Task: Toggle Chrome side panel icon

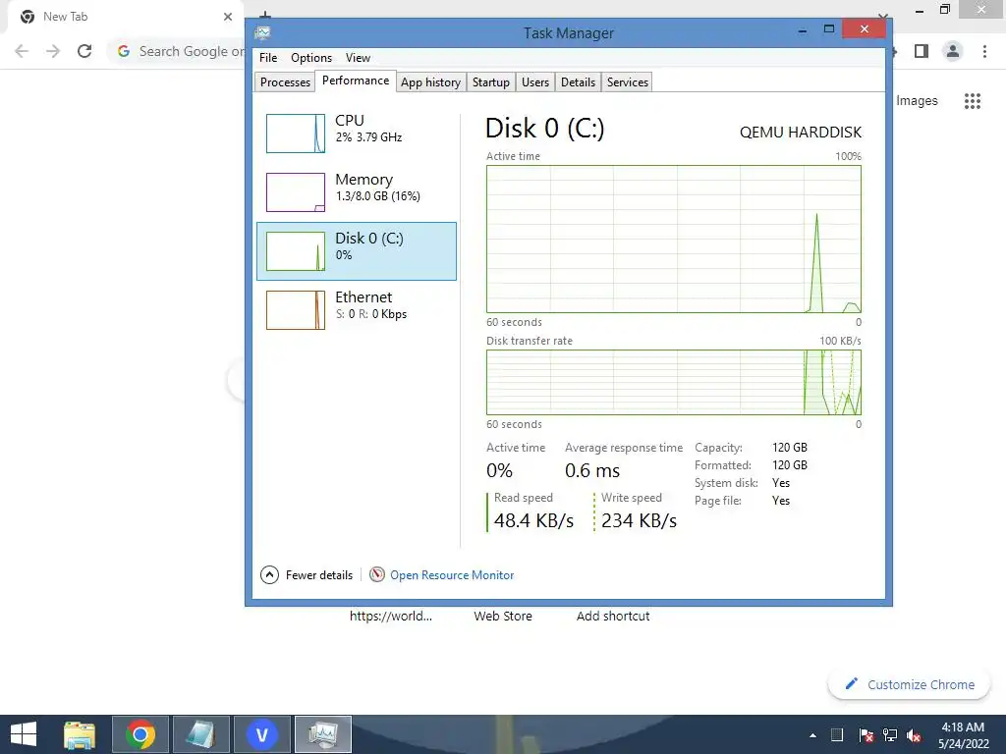Action: (922, 51)
